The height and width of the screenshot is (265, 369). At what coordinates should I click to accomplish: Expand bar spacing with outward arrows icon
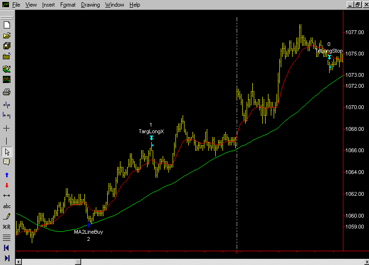pyautogui.click(x=7, y=115)
